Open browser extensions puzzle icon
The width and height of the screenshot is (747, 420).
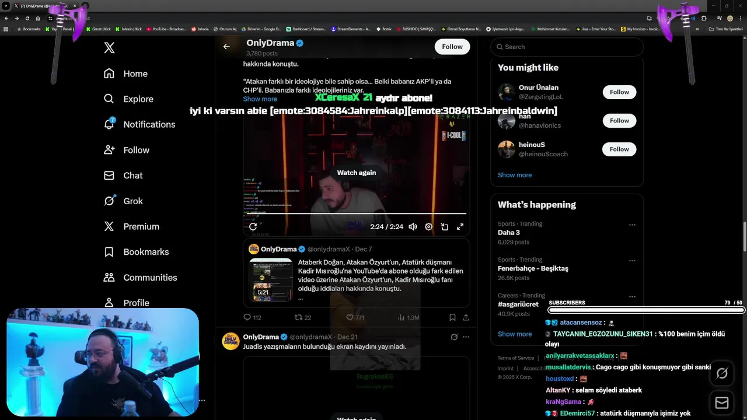pos(704,18)
